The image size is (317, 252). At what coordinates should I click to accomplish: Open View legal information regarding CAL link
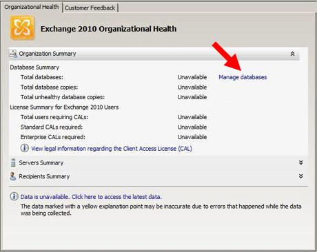click(112, 149)
